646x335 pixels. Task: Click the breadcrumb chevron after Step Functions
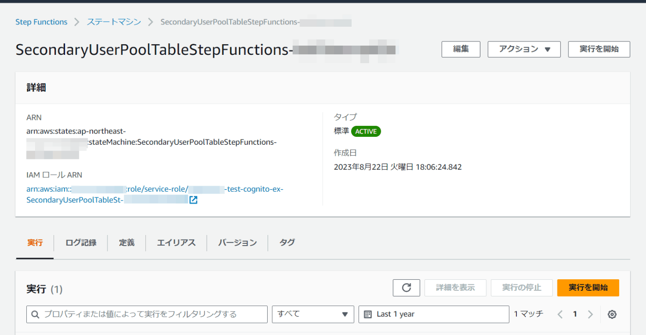(77, 22)
